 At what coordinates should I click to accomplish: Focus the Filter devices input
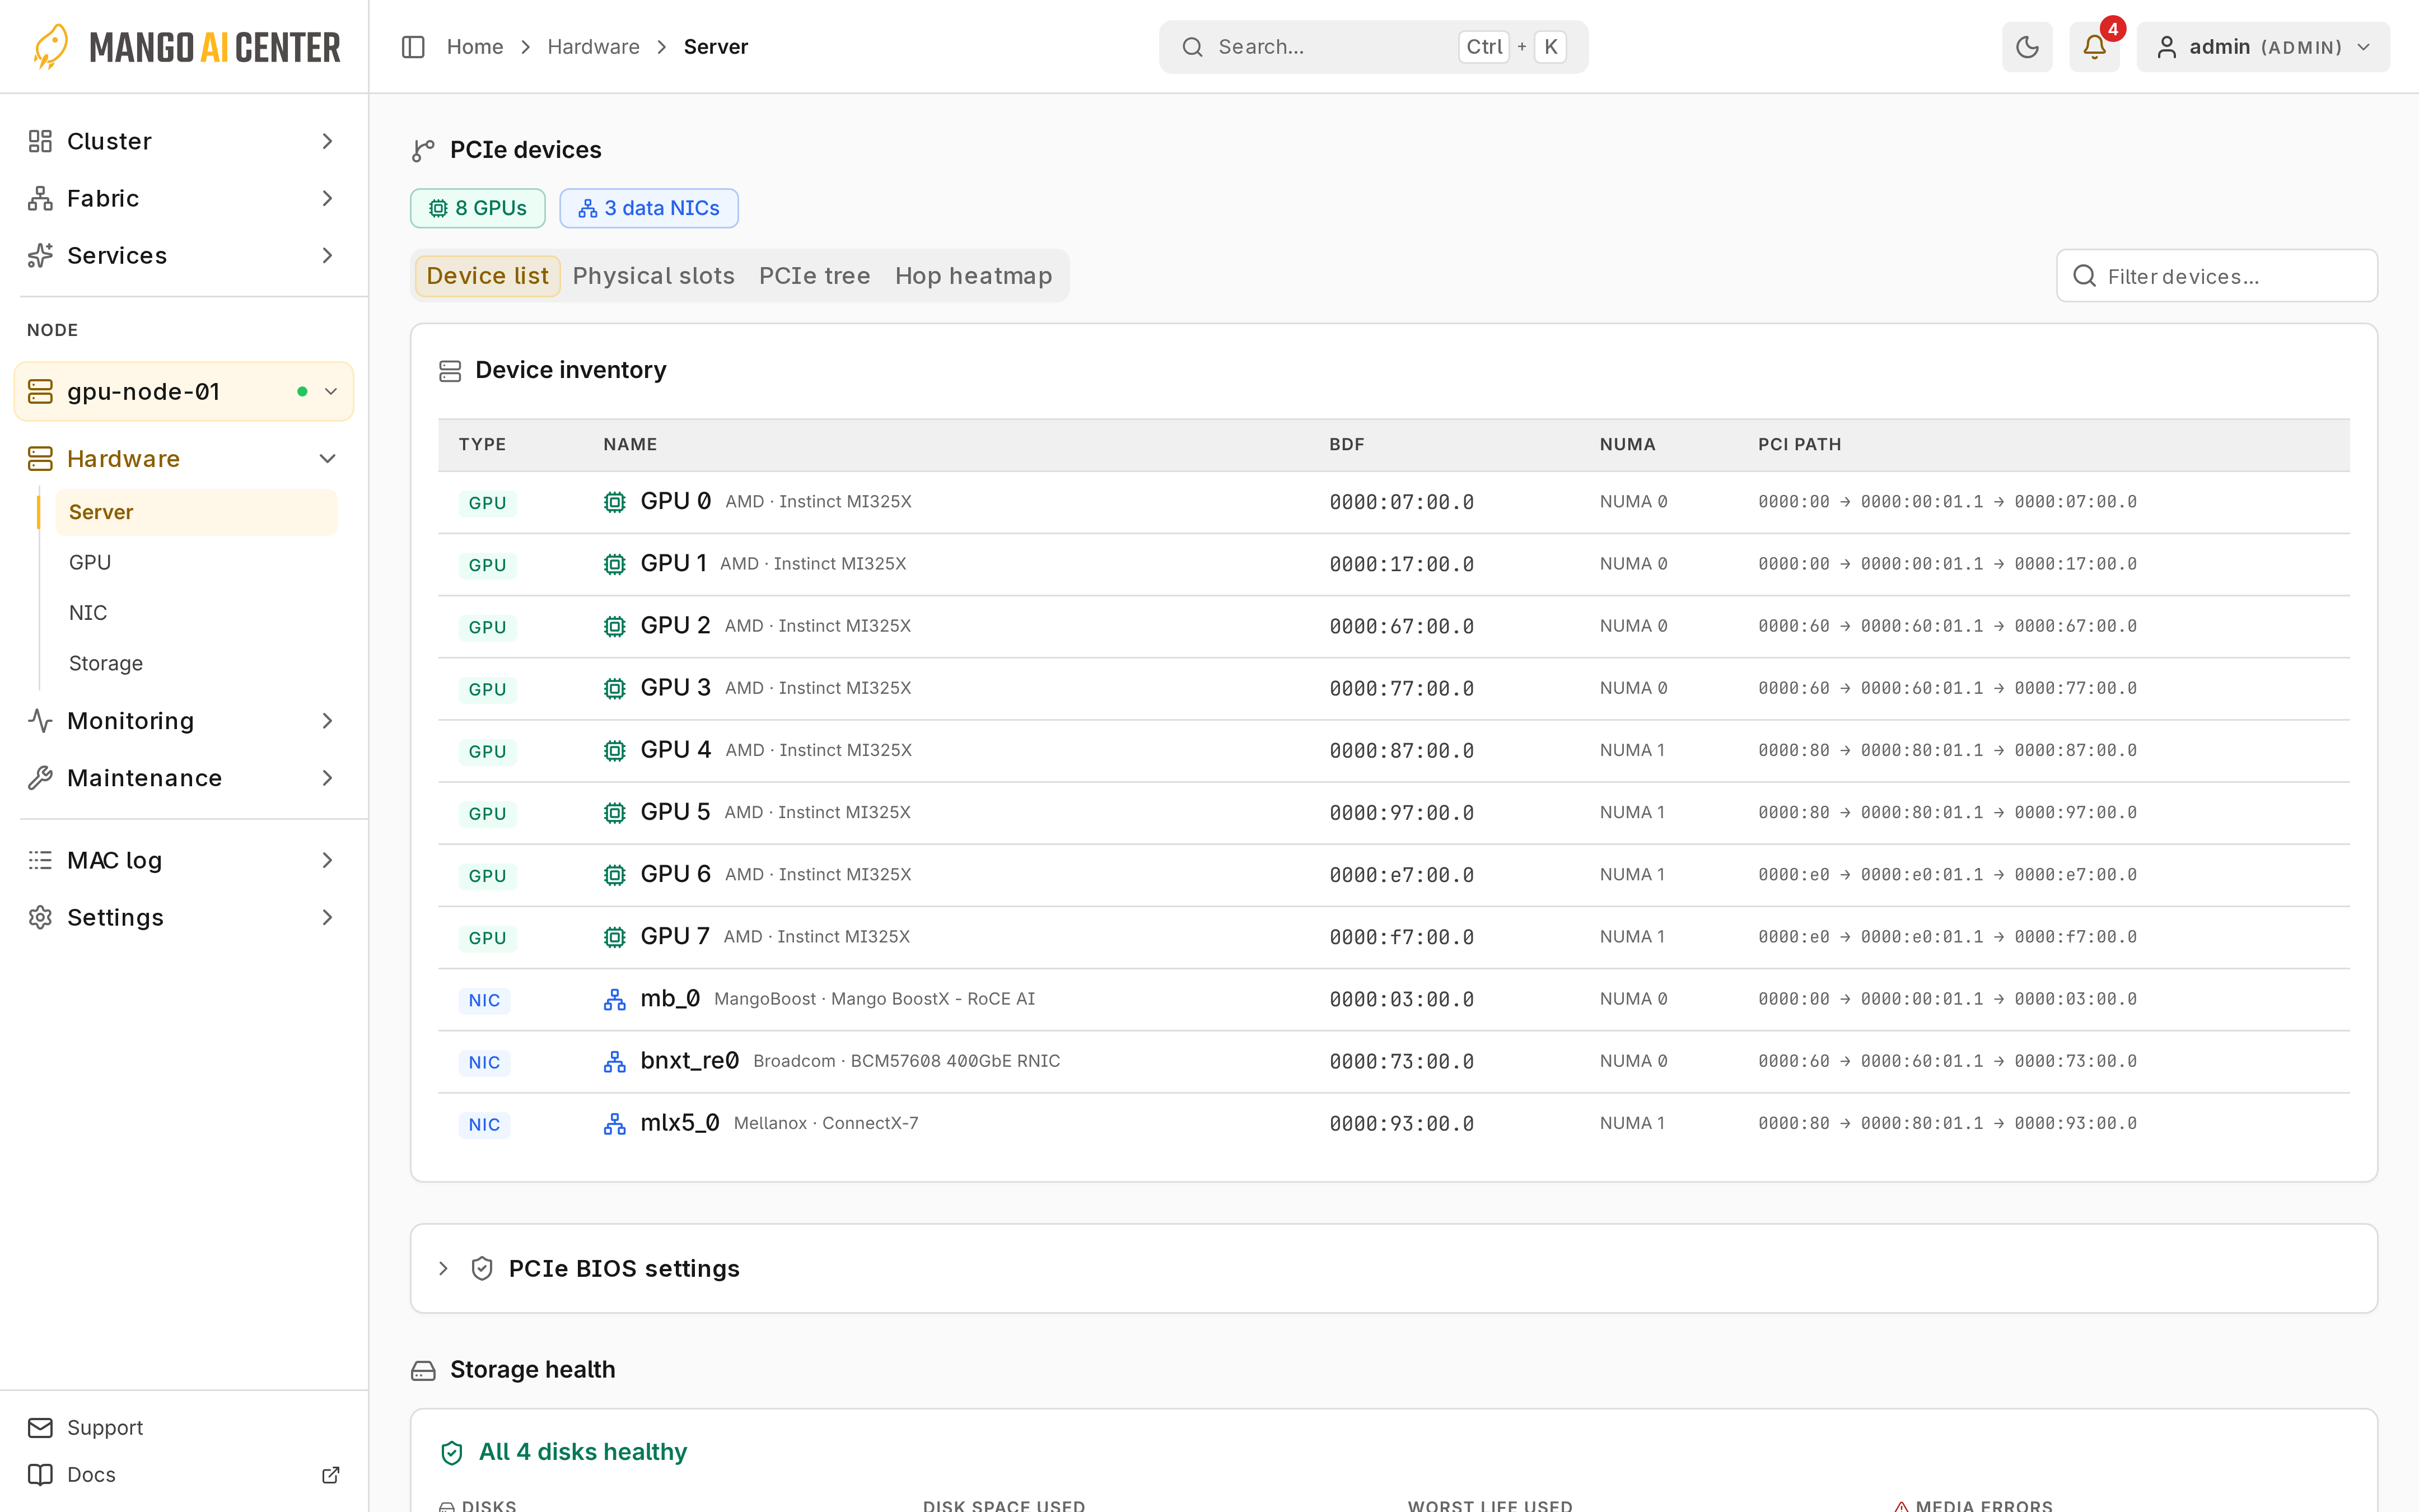(2217, 276)
